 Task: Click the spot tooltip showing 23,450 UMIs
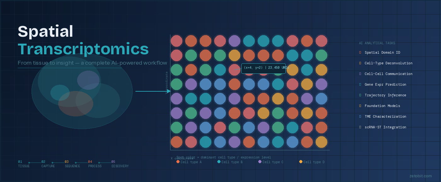(263, 69)
